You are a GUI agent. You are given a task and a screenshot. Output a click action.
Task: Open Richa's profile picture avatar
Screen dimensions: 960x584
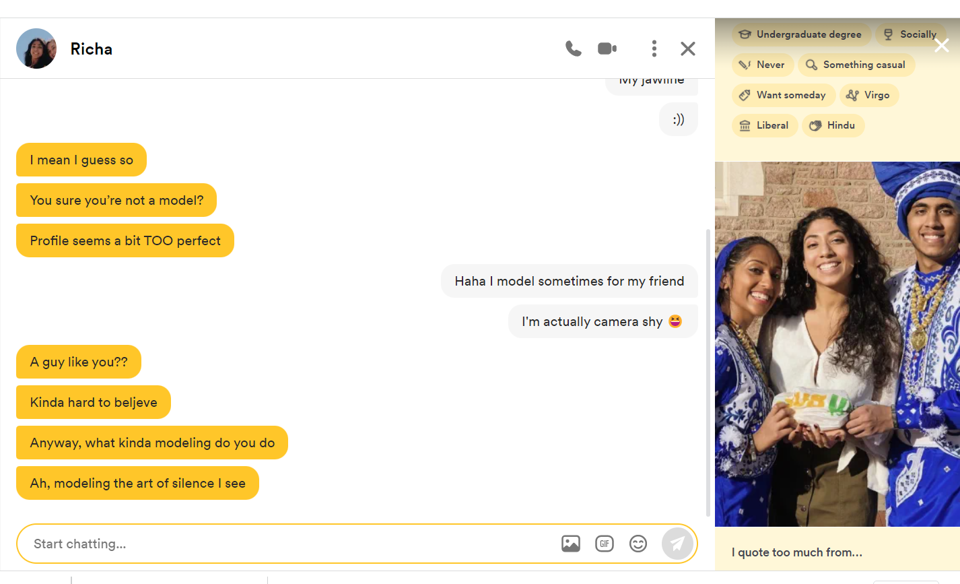tap(36, 48)
